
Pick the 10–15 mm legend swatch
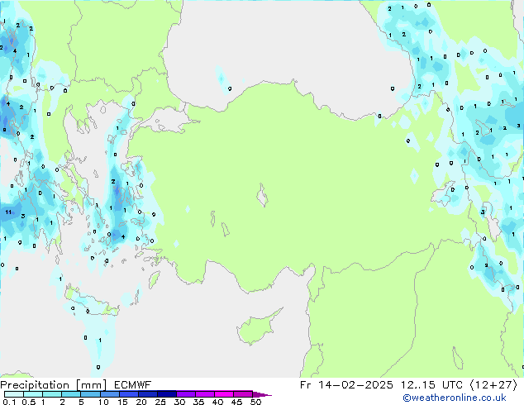pyautogui.click(x=109, y=394)
